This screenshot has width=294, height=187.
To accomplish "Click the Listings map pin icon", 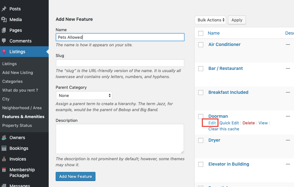I will click(4, 52).
